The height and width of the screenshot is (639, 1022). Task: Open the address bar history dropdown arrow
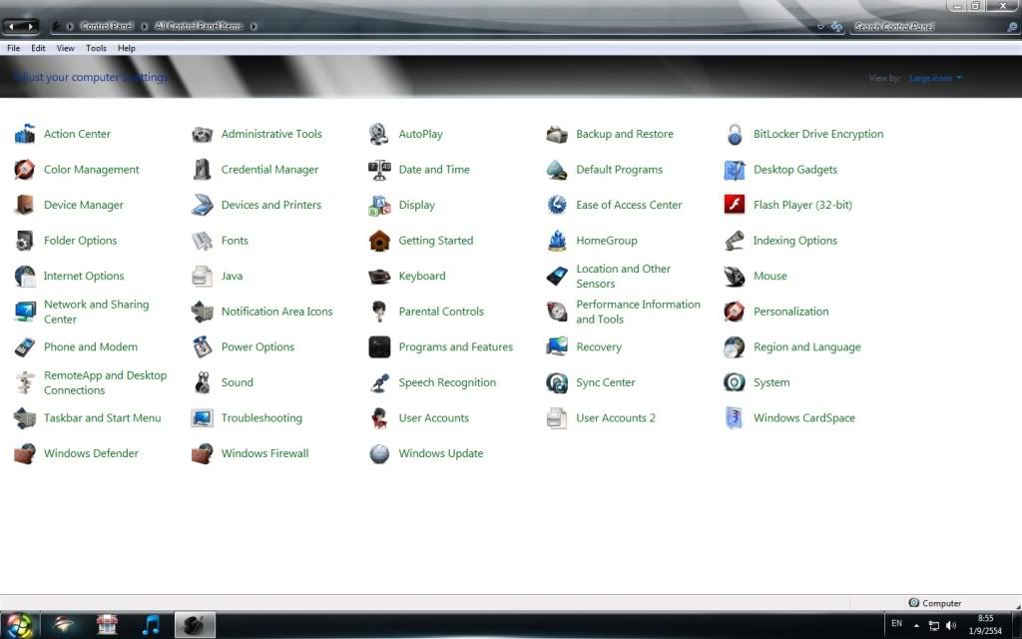click(x=820, y=27)
